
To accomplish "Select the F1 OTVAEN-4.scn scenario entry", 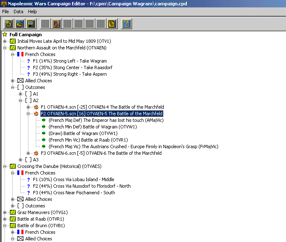I will tap(102, 107).
